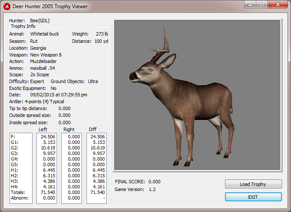Select the Right column measurement box
291x212 pixels.
tap(72, 167)
